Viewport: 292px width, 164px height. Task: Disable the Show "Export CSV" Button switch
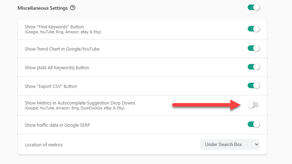coord(254,85)
